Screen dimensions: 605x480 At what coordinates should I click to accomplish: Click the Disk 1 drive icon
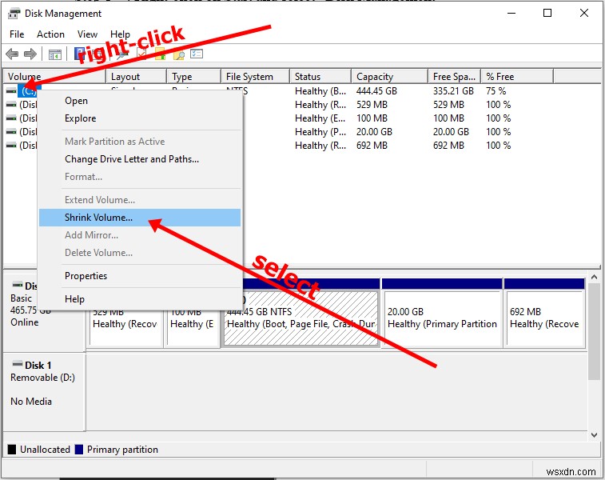click(x=18, y=364)
